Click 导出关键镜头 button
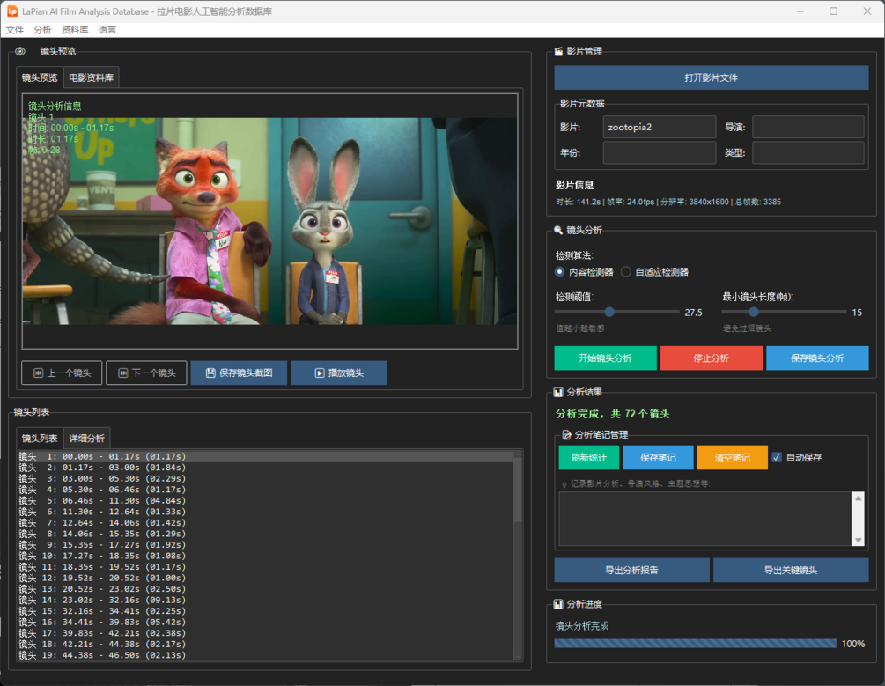 pos(791,571)
